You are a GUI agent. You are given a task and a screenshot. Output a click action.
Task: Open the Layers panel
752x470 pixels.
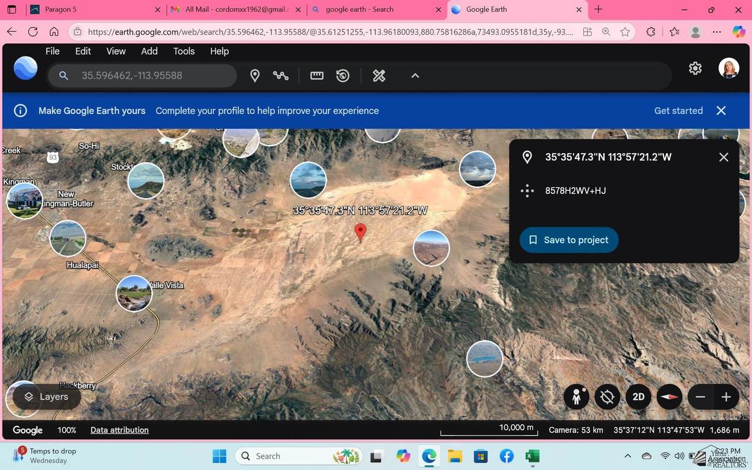click(x=44, y=397)
